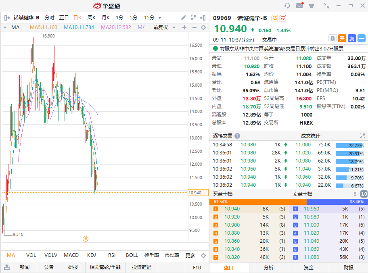Open 相关窝轮/牛熊 section
Screen dimensions: 368x273
(x=105, y=267)
